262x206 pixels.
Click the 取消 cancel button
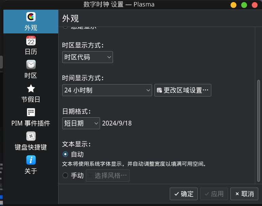[x=244, y=194]
